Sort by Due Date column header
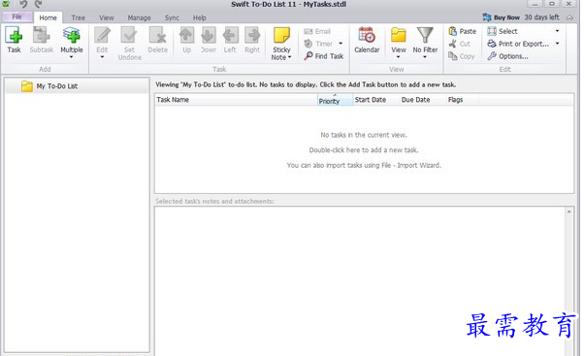Screen dimensions: 584x356 pos(423,100)
